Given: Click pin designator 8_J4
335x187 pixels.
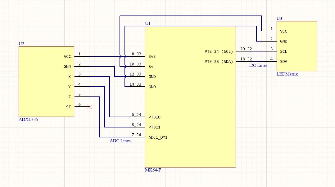Looking at the screenshot, I should (x=136, y=125).
